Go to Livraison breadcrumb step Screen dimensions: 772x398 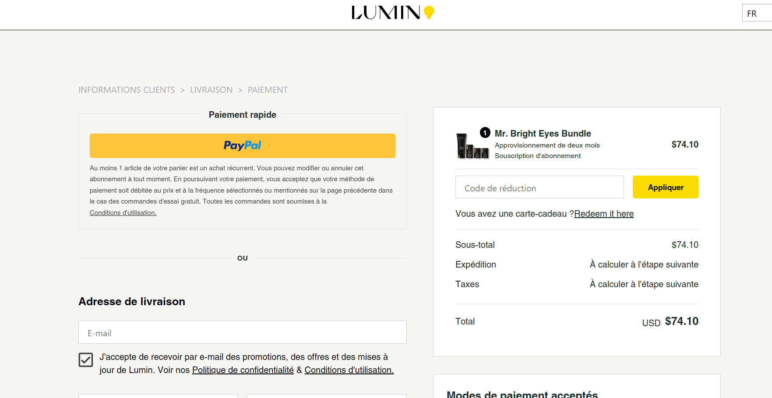click(211, 90)
